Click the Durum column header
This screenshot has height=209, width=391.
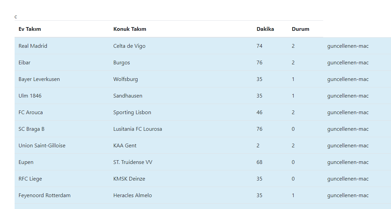(x=300, y=29)
